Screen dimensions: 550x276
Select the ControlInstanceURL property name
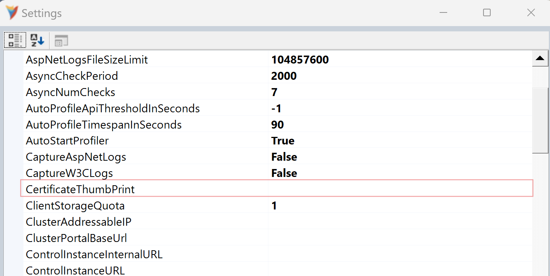point(75,271)
